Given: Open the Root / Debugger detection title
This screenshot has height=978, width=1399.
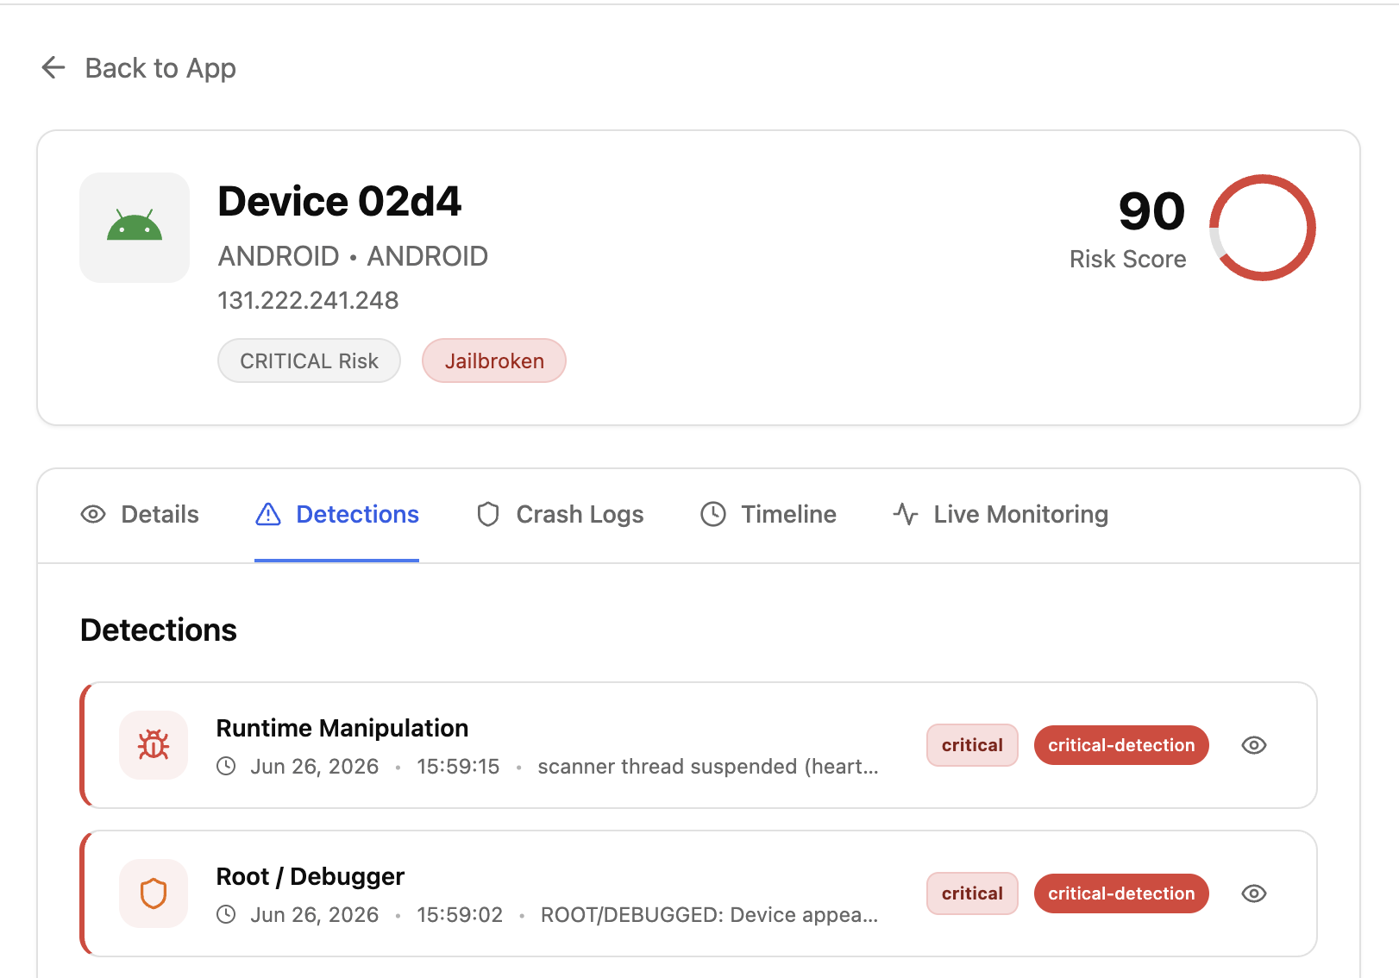Looking at the screenshot, I should pyautogui.click(x=311, y=877).
